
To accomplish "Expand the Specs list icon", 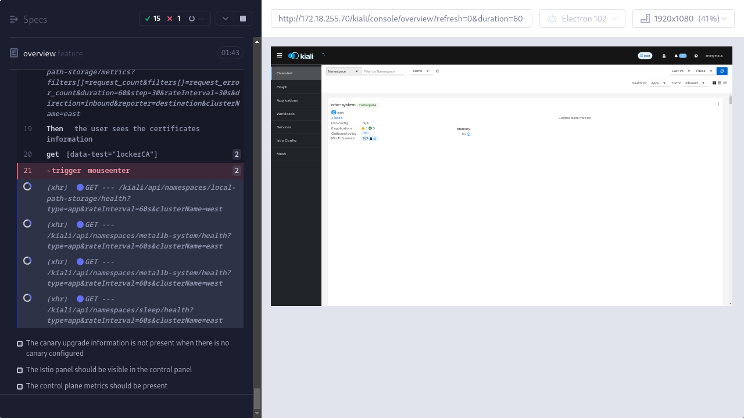I will point(14,19).
